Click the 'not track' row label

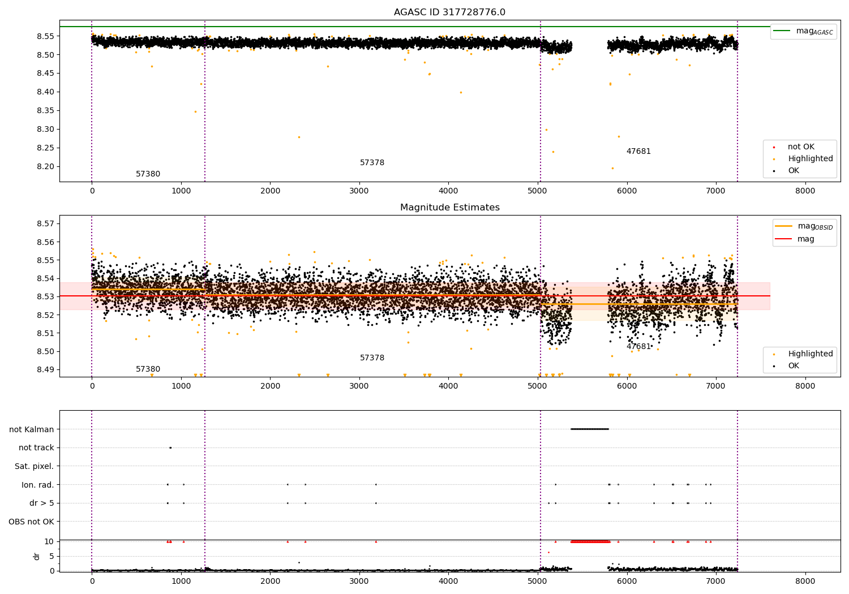36,448
